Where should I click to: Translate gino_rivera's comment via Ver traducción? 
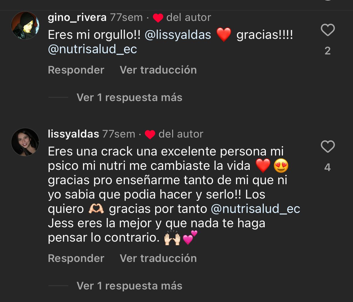(x=158, y=70)
